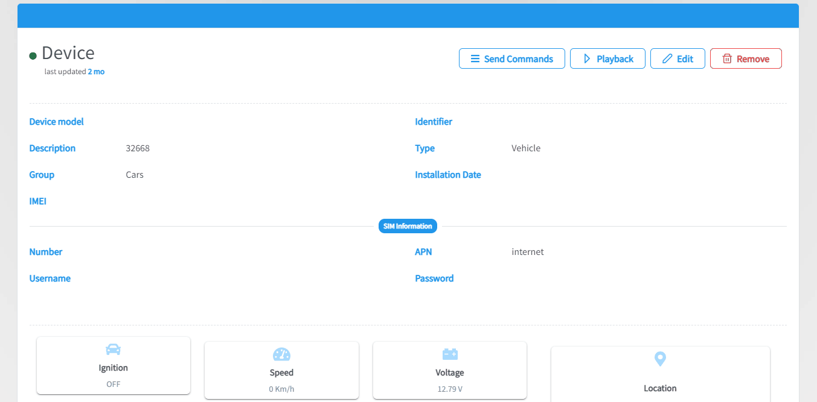Image resolution: width=817 pixels, height=402 pixels.
Task: Click the speedometer icon on Speed card
Action: pyautogui.click(x=281, y=354)
